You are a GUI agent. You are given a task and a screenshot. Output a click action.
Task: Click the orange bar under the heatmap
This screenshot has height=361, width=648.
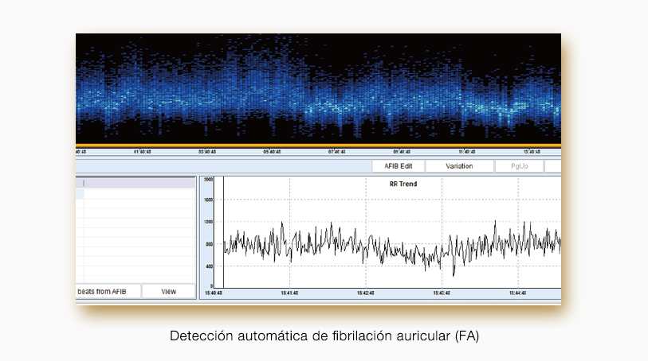tap(319, 146)
